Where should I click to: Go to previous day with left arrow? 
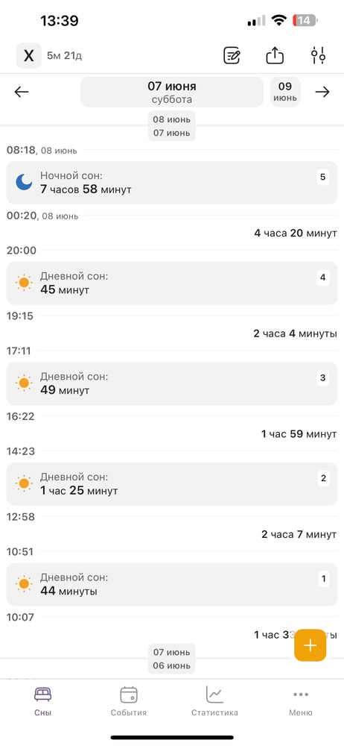click(x=22, y=92)
